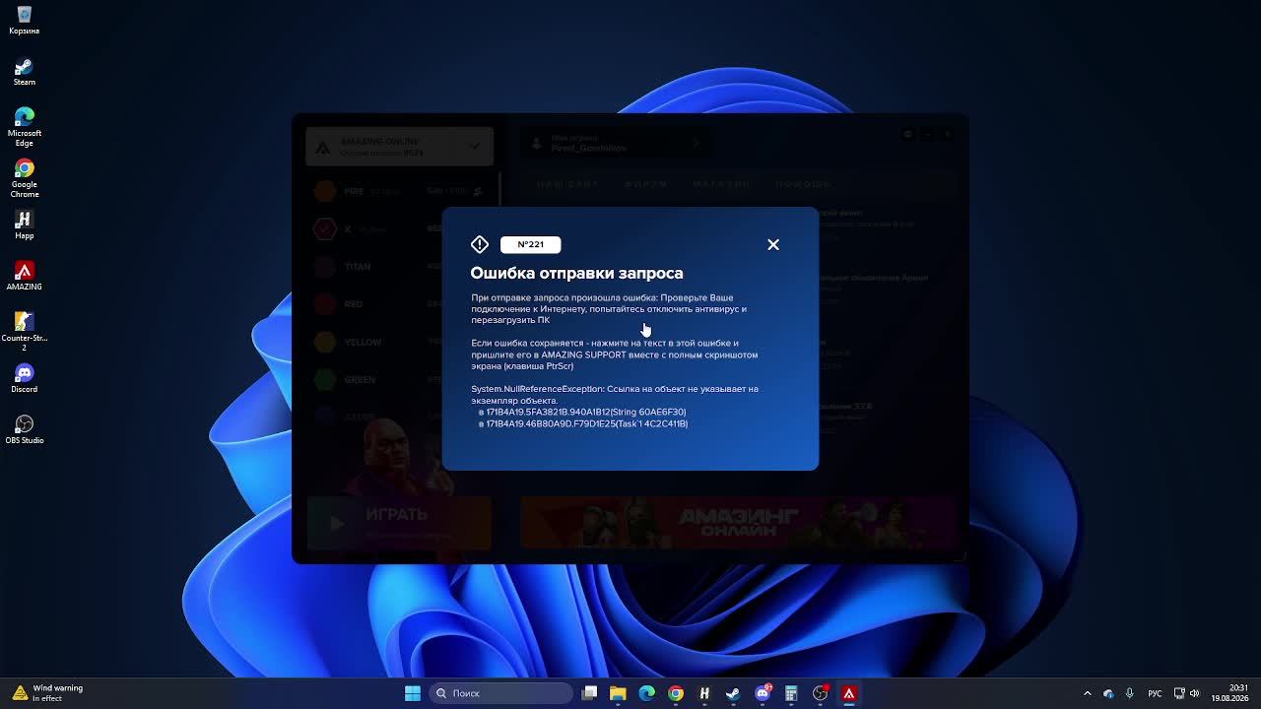Close the error dialog with the X
The width and height of the screenshot is (1261, 709).
point(773,244)
